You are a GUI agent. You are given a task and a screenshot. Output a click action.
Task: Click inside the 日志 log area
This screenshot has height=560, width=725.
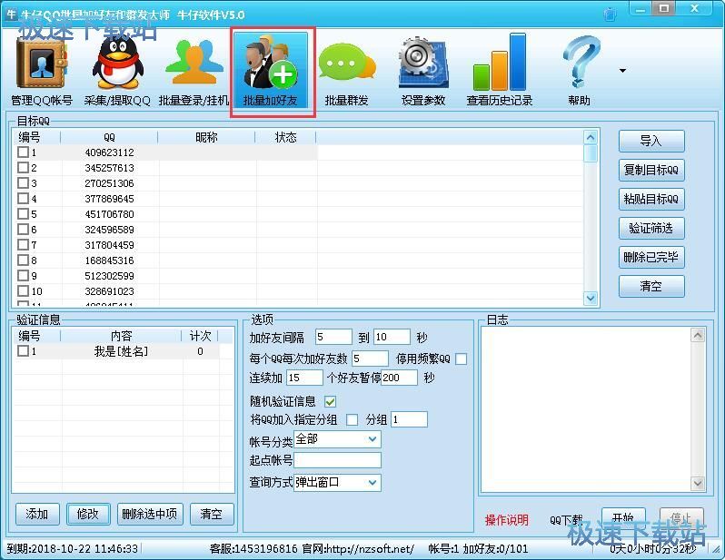pos(586,409)
